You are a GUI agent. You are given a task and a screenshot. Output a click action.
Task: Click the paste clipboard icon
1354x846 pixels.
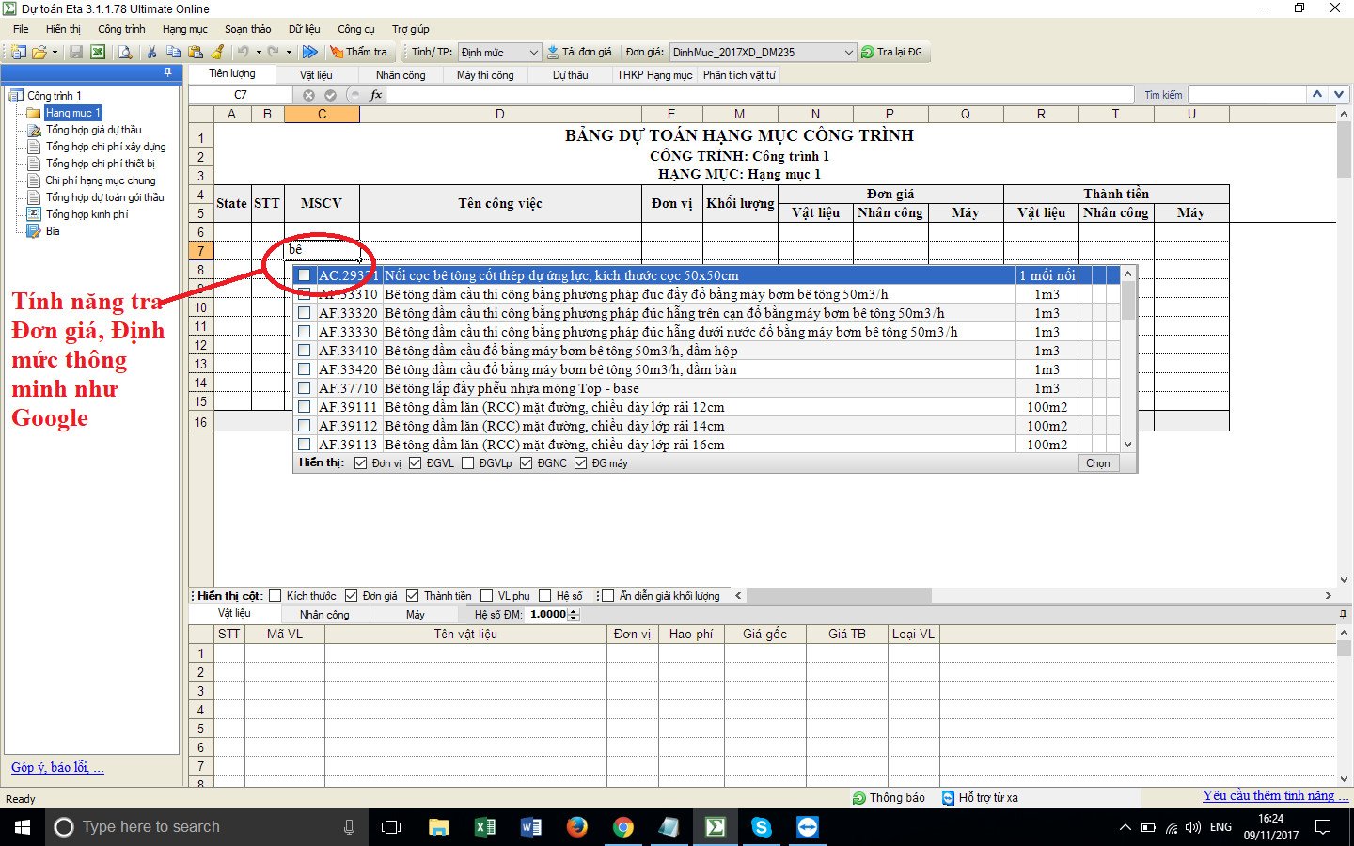click(x=196, y=53)
